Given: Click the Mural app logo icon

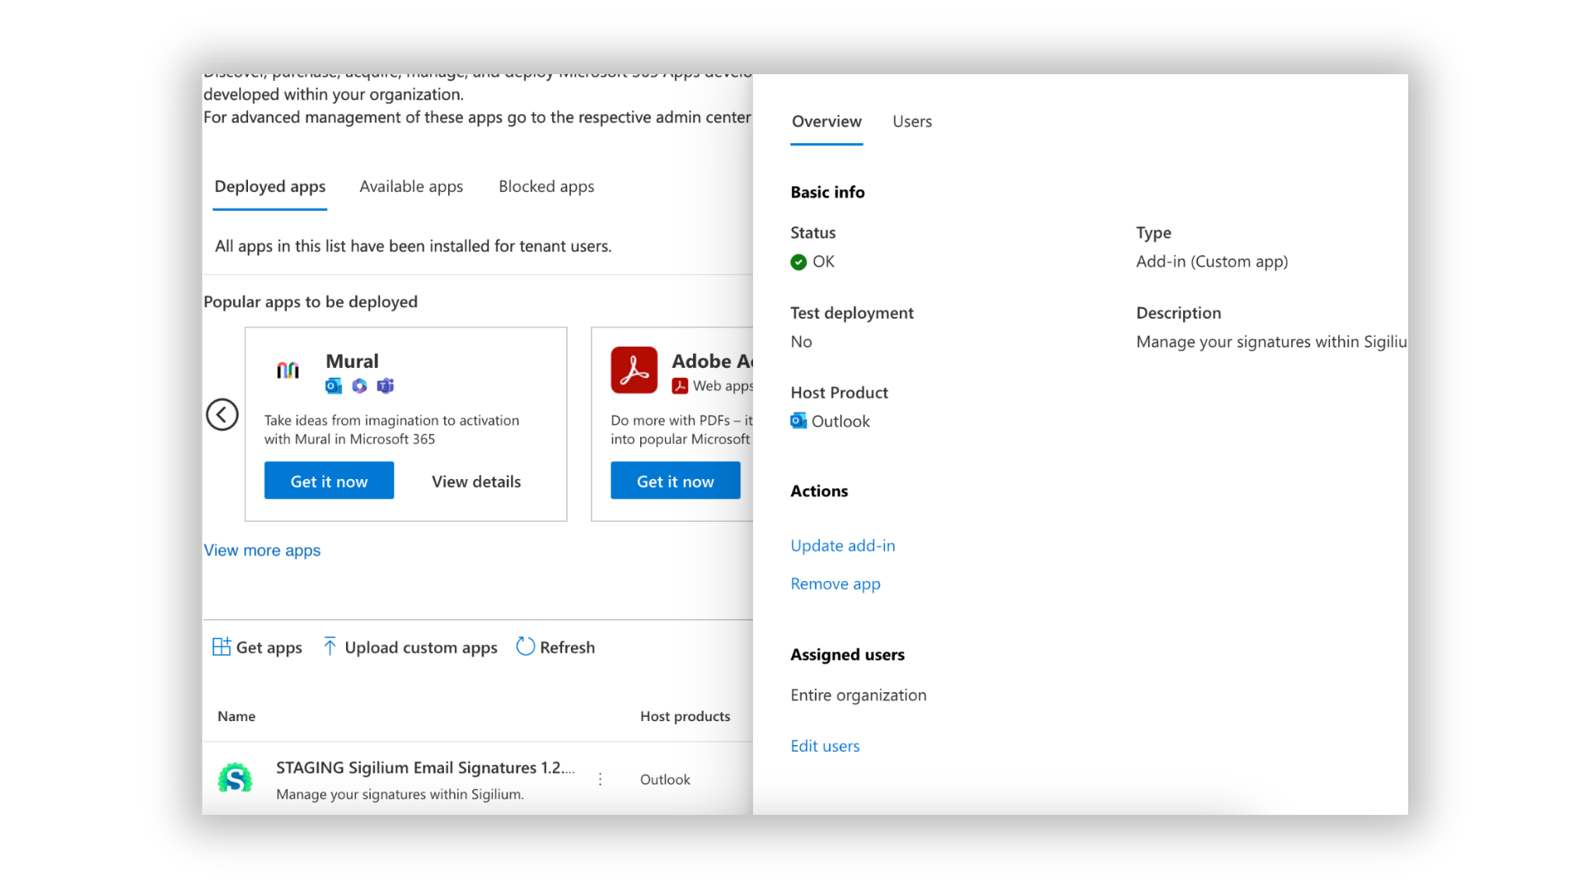Looking at the screenshot, I should (288, 370).
